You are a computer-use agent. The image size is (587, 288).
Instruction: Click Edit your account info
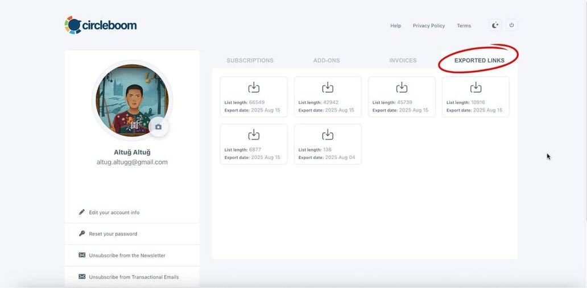coord(114,212)
